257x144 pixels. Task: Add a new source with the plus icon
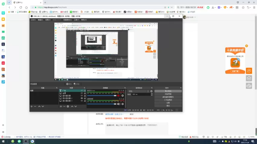(x=61, y=107)
